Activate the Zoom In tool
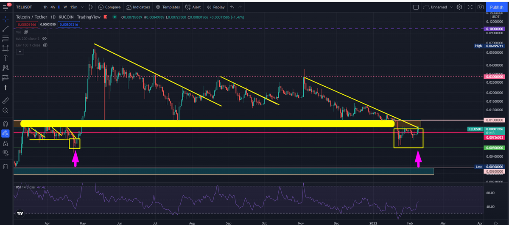 6,110
